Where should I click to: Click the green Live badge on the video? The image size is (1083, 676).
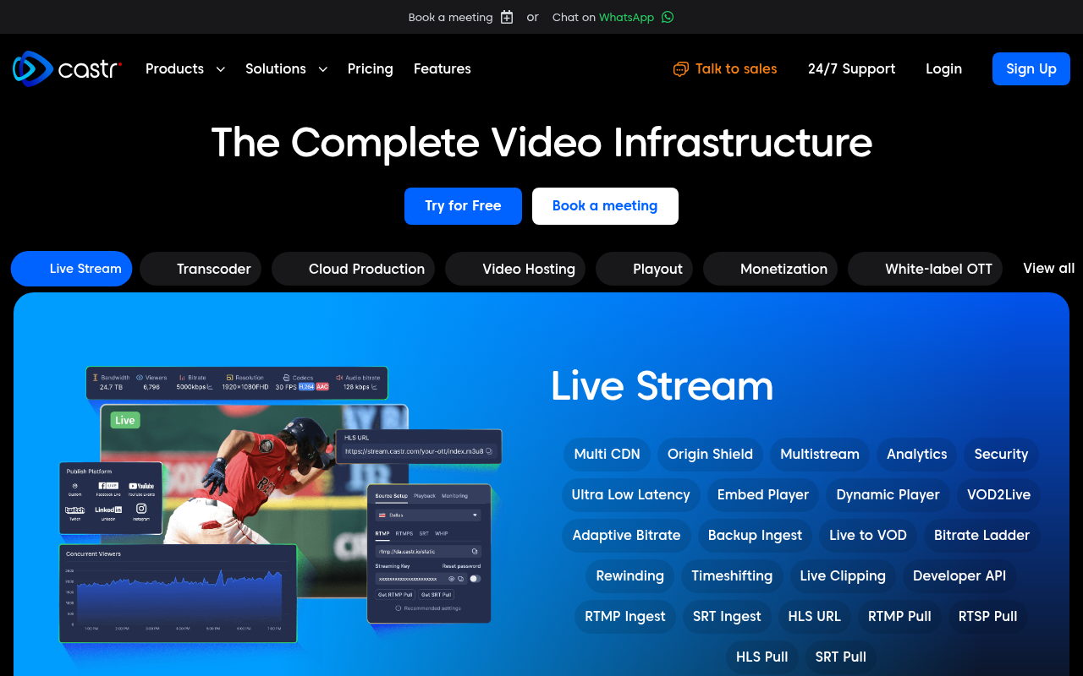coord(125,420)
